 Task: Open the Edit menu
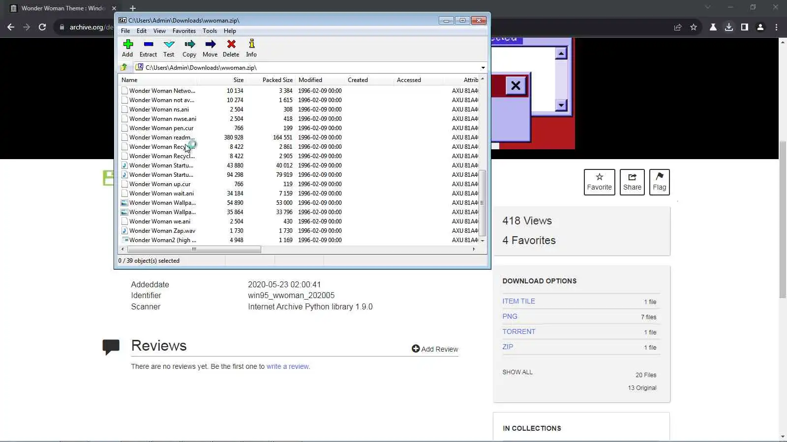[x=142, y=31]
